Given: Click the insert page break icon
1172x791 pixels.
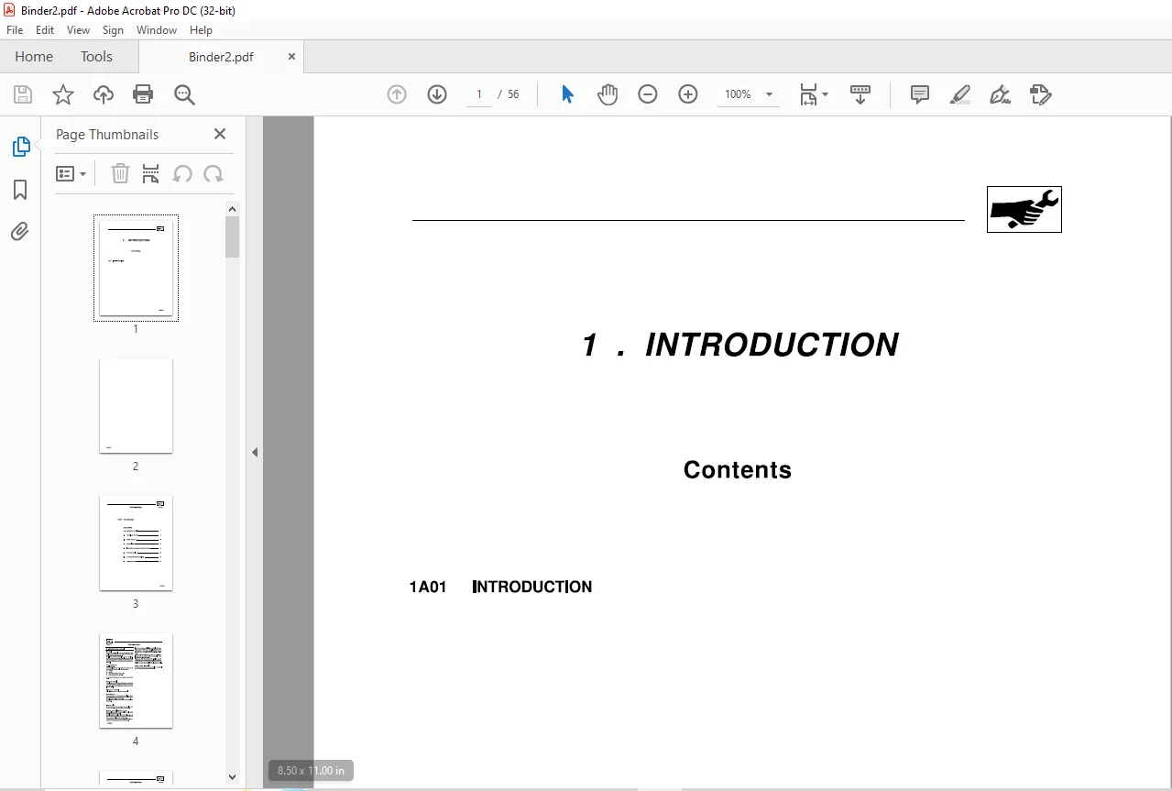Looking at the screenshot, I should click(x=151, y=173).
